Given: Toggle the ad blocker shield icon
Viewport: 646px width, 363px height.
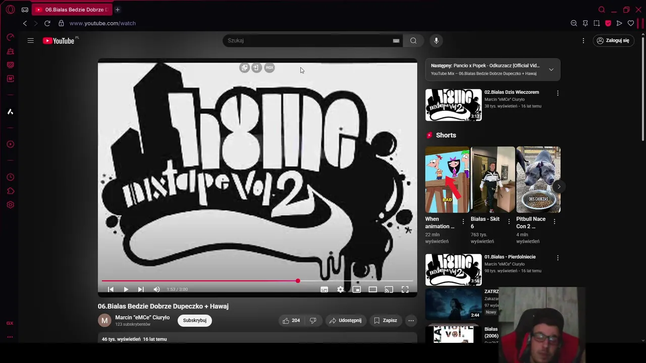Looking at the screenshot, I should tap(608, 23).
